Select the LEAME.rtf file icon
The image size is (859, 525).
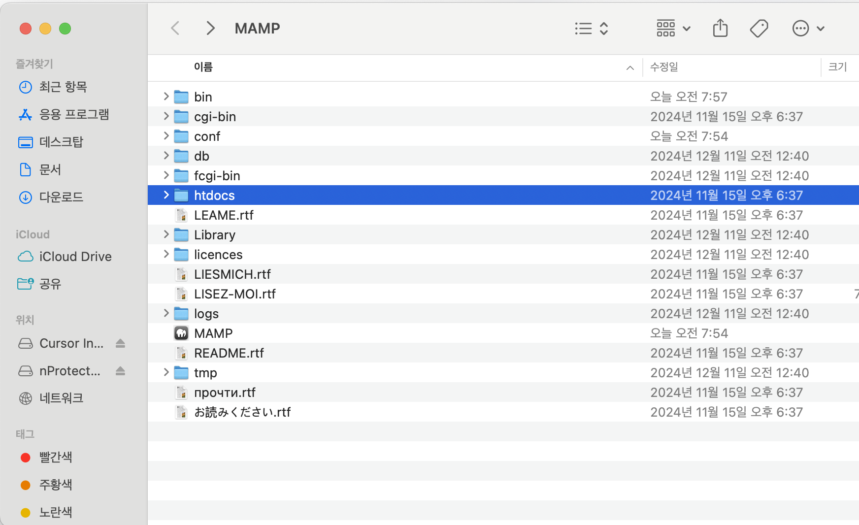(x=181, y=215)
